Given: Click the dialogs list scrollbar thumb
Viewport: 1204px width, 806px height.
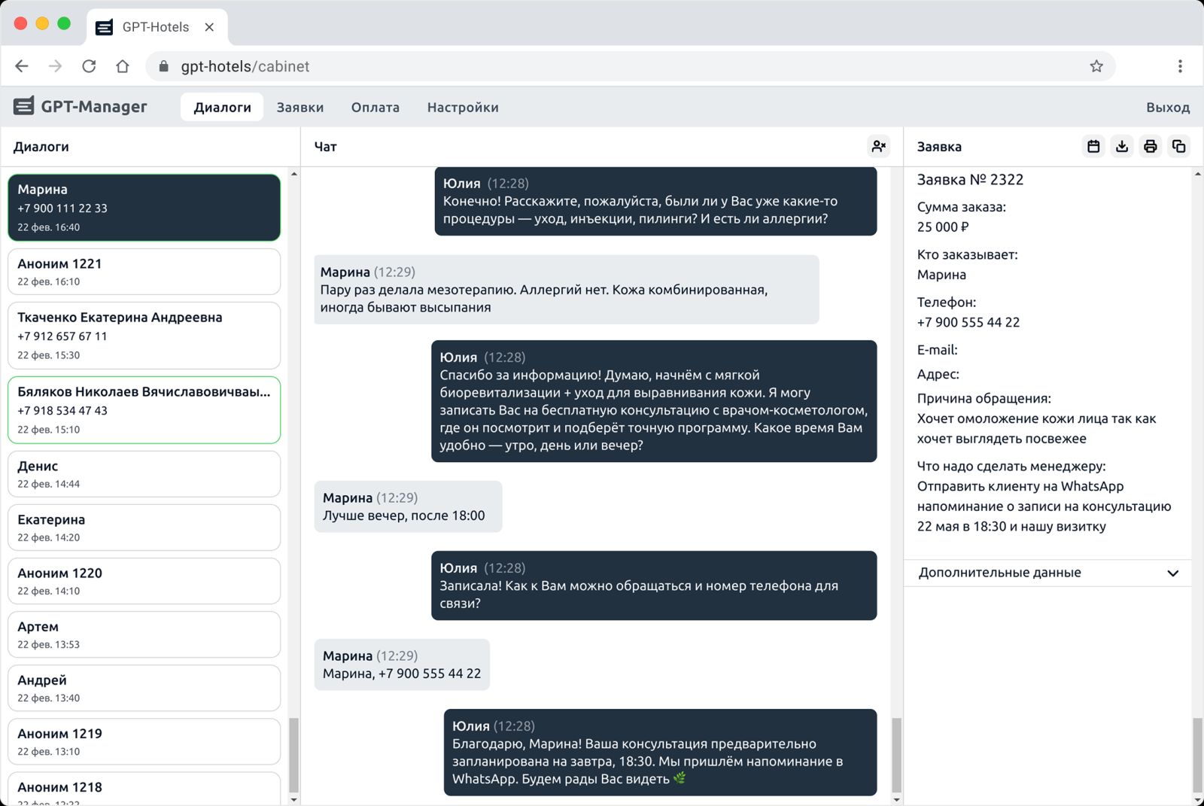Looking at the screenshot, I should pos(293,755).
